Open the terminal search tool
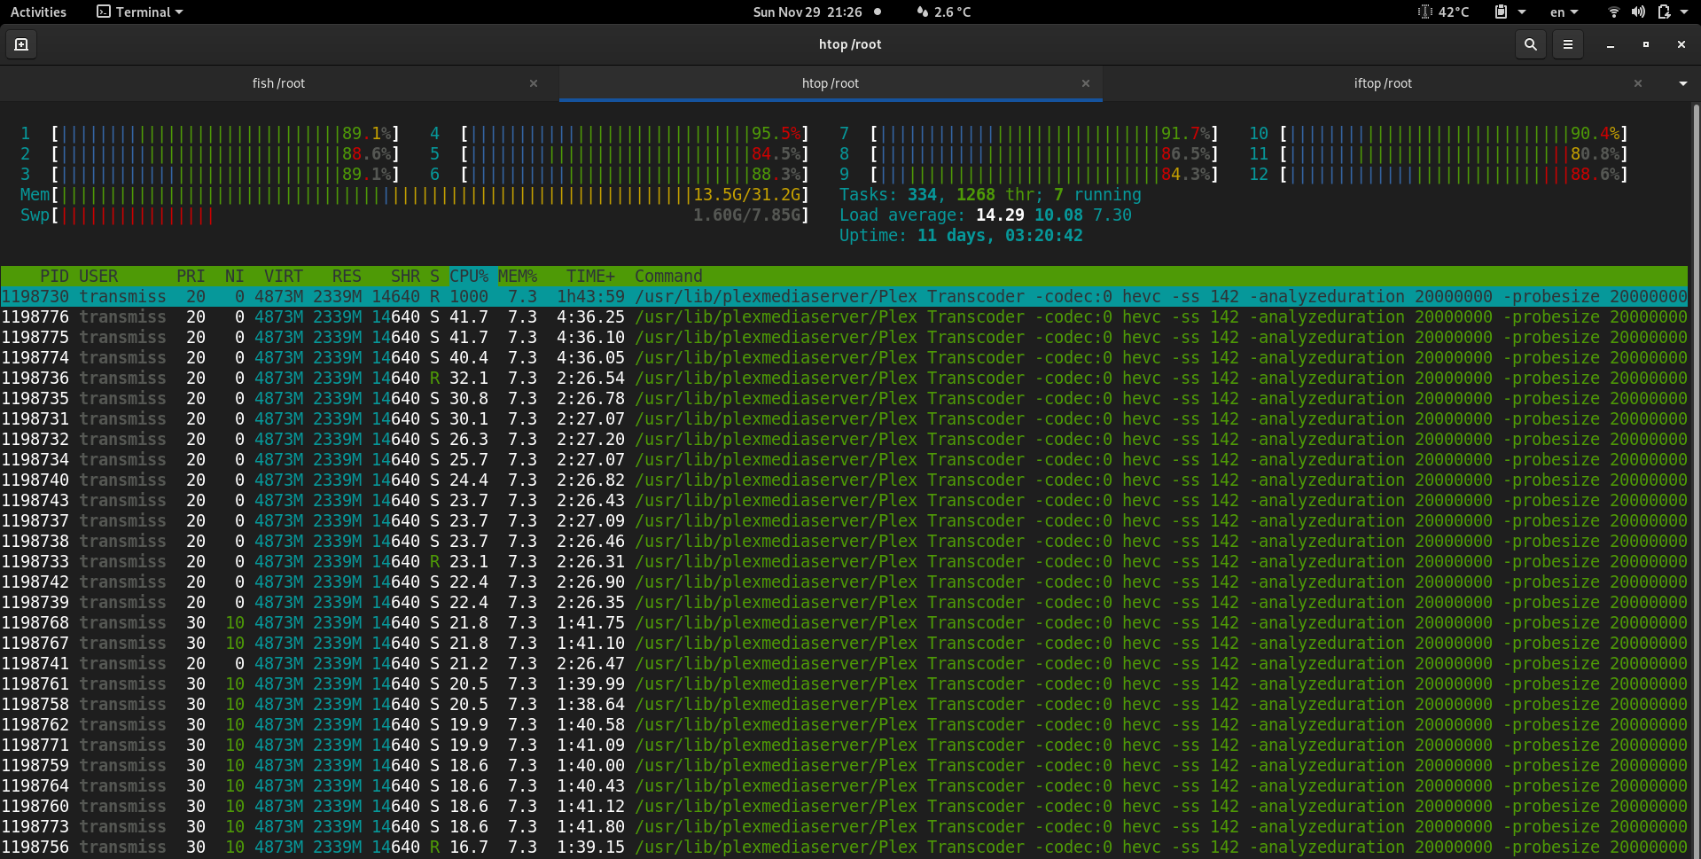This screenshot has width=1701, height=859. 1530,44
